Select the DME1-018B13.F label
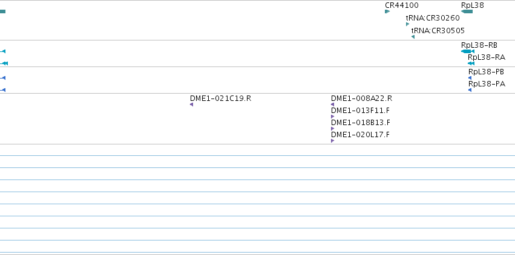Viewport: 515px width, 255px height. 361,123
